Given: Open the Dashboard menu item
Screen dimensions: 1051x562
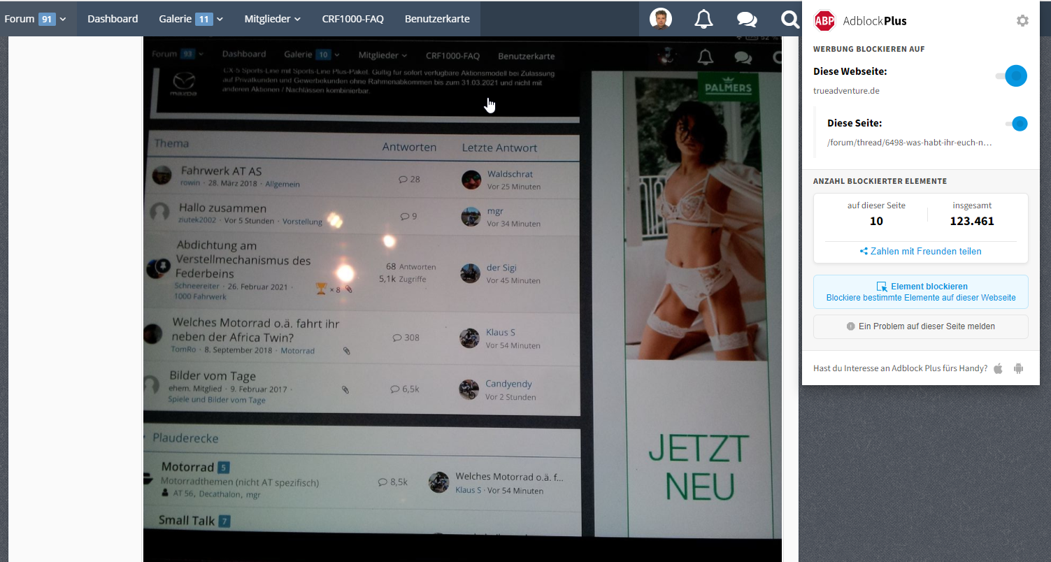Looking at the screenshot, I should point(113,19).
